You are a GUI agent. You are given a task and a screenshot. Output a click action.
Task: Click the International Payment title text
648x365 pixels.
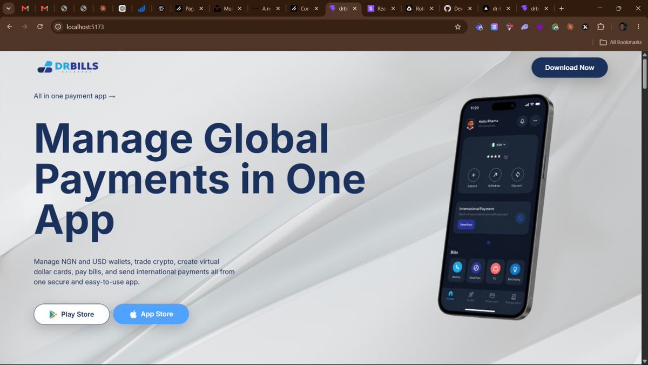(476, 209)
